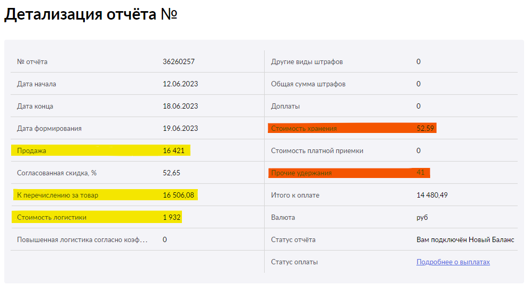This screenshot has width=532, height=285.
Task: Click the 'К перечислению за товар' label
Action: coord(58,195)
